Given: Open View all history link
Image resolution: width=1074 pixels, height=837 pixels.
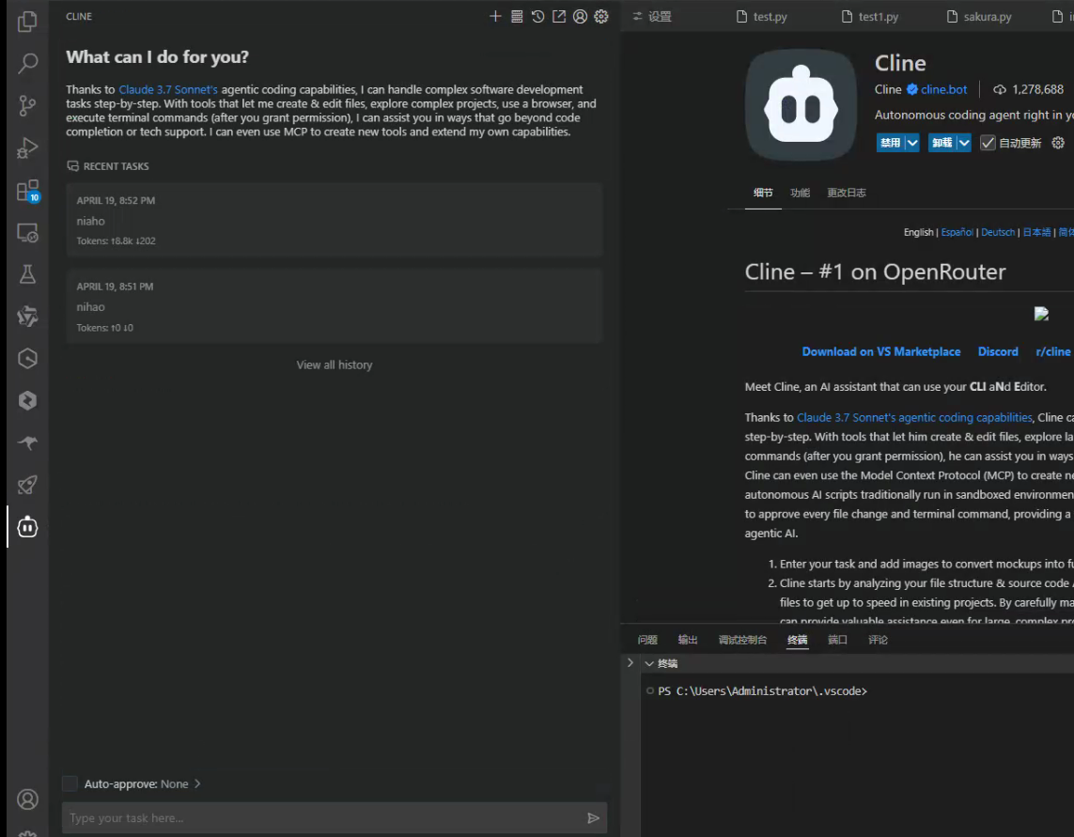Looking at the screenshot, I should coord(335,365).
